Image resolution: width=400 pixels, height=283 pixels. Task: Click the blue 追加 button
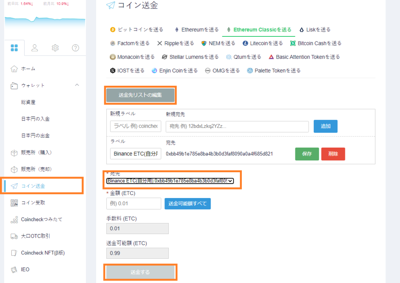325,126
